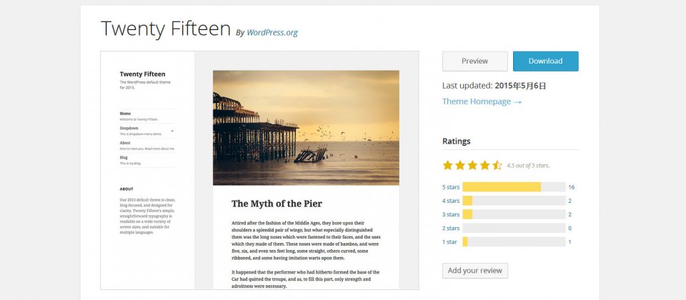686x300 pixels.
Task: Select the Home item in preview sidebar
Action: 125,114
